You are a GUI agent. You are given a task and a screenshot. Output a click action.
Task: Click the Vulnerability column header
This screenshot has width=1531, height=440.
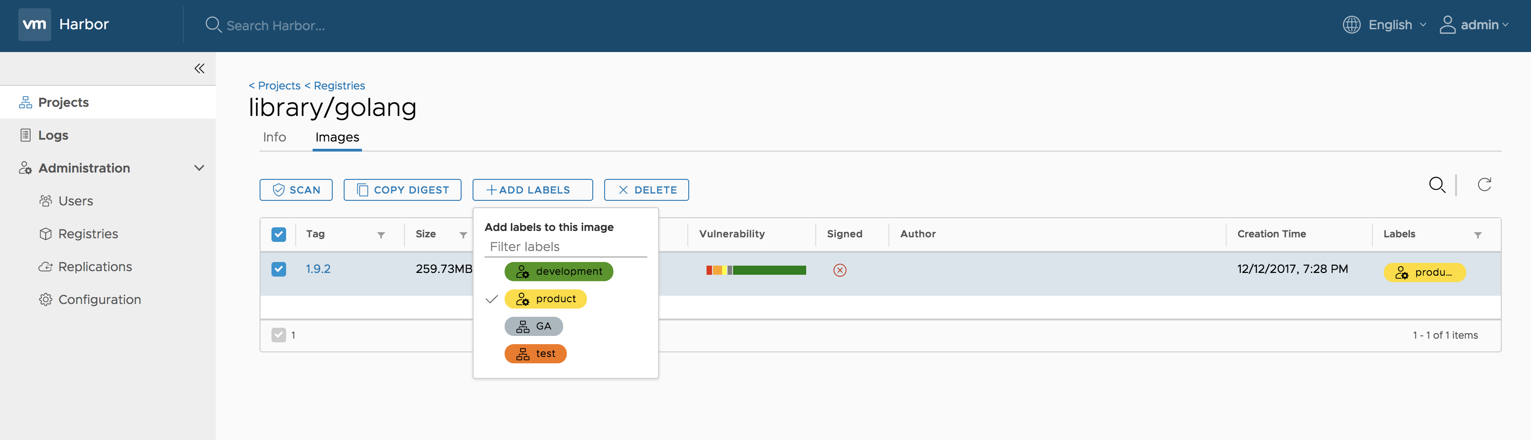point(732,234)
